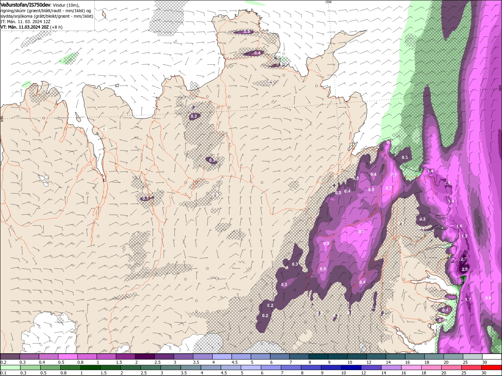Click the (+8 h) forecast offset text

(x=56, y=27)
